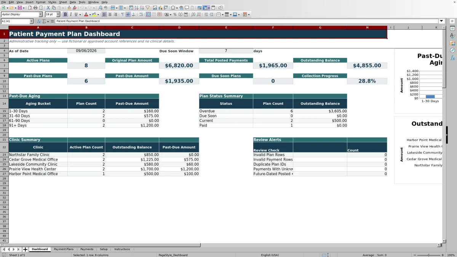The image size is (457, 257).
Task: Click Format as Percent icon
Action: tap(175, 14)
